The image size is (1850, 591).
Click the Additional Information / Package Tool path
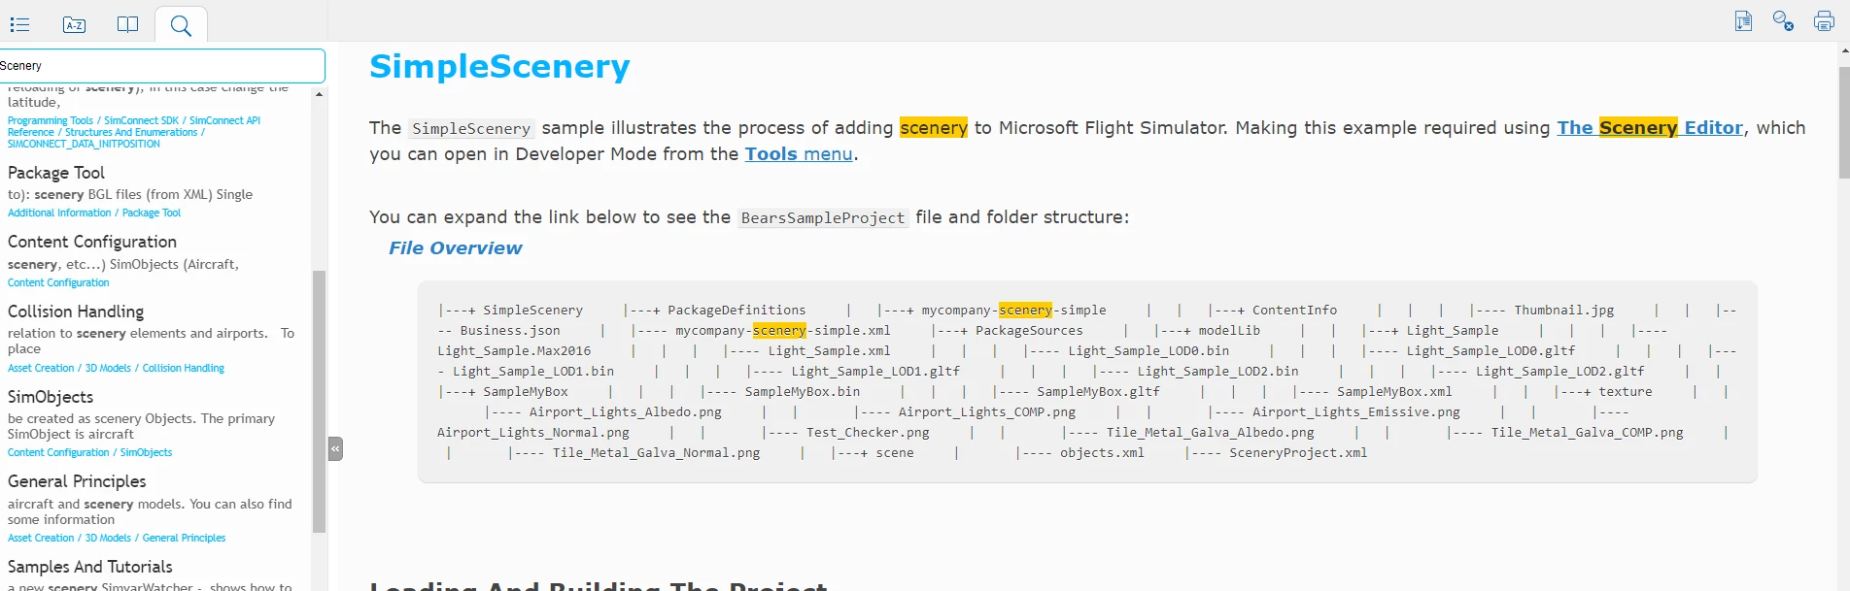tap(94, 213)
